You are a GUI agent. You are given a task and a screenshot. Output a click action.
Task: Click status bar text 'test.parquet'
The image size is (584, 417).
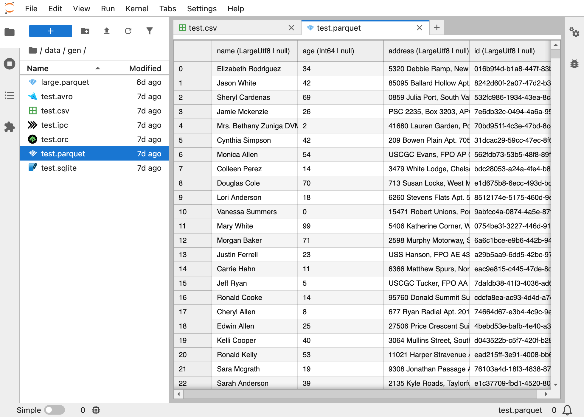tap(520, 410)
